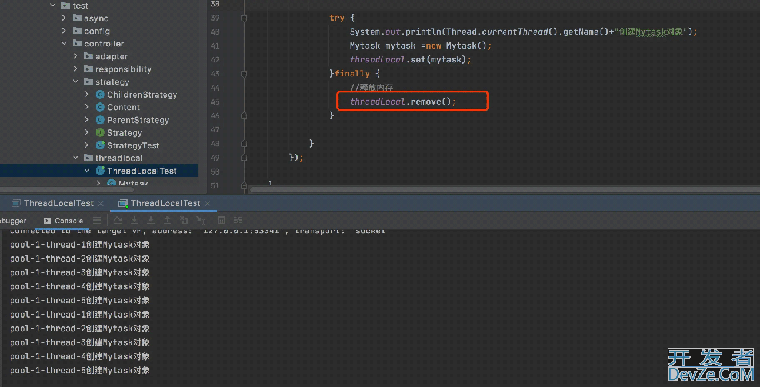Screen dimensions: 760x387
Task: Click the responsibility folder icon
Action: [88, 69]
